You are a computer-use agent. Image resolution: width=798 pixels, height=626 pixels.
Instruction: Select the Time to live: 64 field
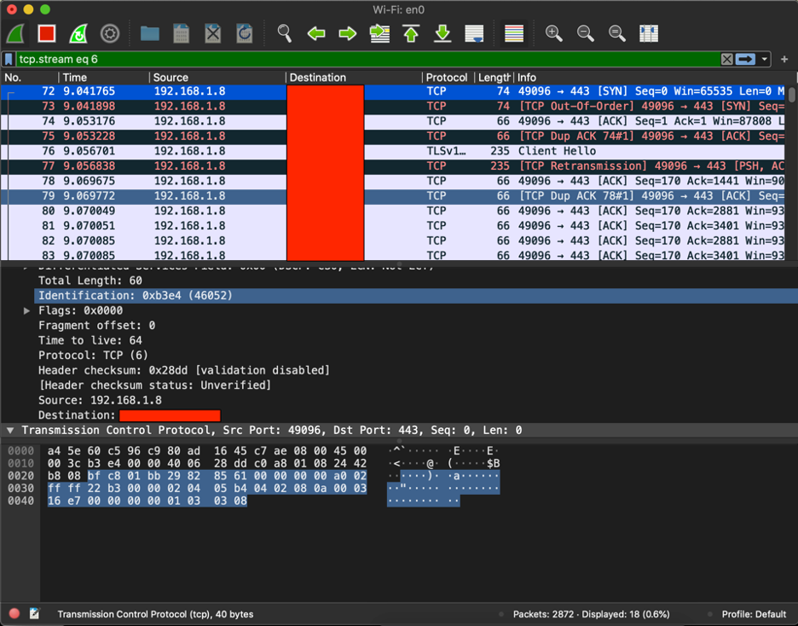pyautogui.click(x=90, y=340)
